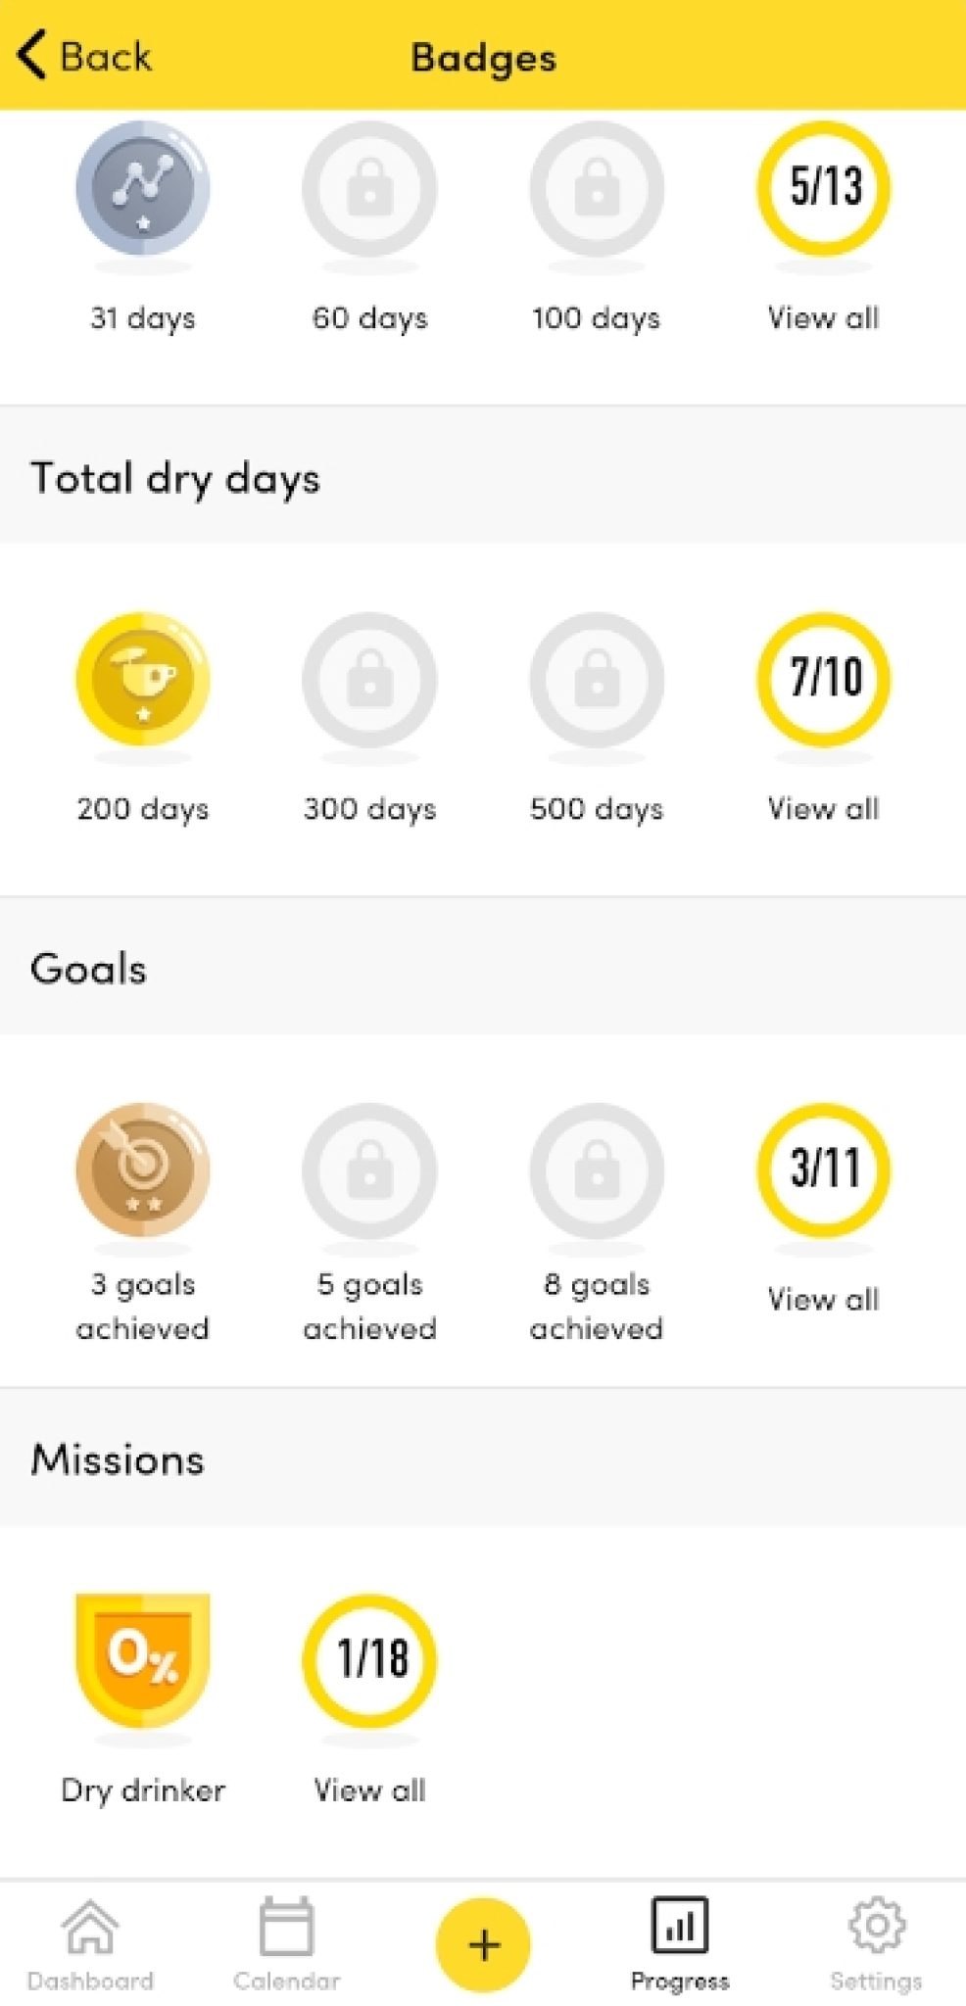The width and height of the screenshot is (966, 2006).
Task: Select the Progress tab
Action: pyautogui.click(x=680, y=1944)
